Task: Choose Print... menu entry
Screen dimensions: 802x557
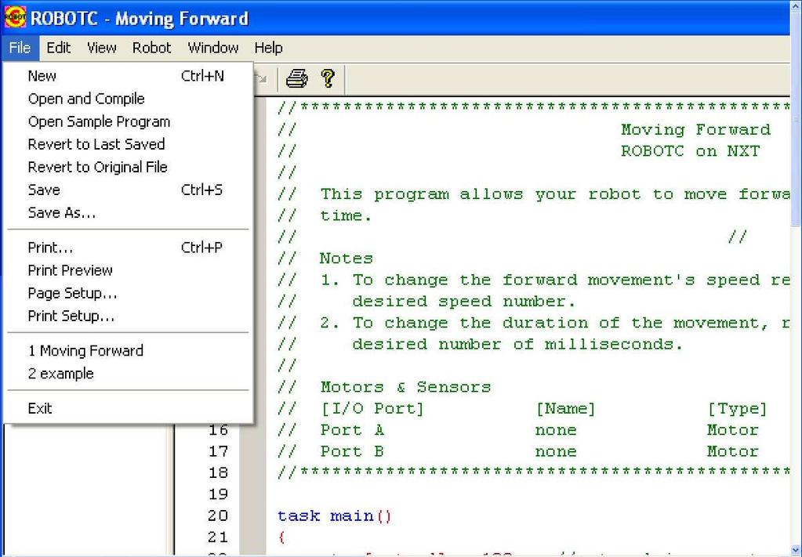Action: pos(128,248)
